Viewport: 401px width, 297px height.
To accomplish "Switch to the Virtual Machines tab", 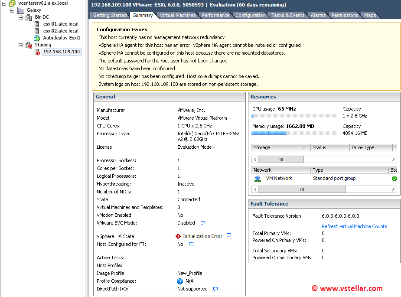I will [177, 15].
